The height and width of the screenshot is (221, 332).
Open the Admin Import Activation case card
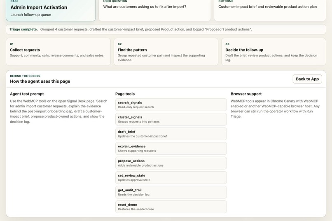[x=51, y=10]
